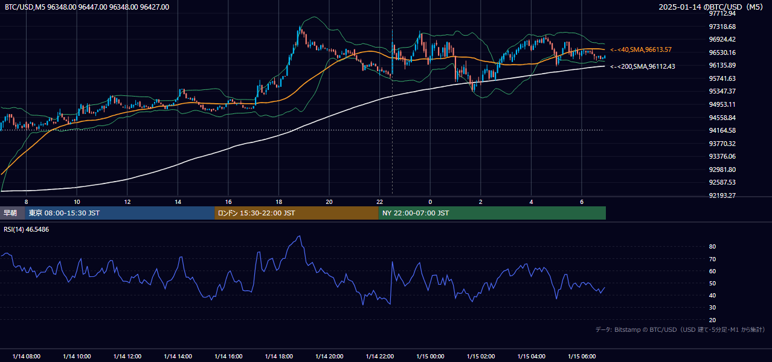This screenshot has width=772, height=362.
Task: Click bottom time label 1/15 02:00
Action: pos(481,356)
